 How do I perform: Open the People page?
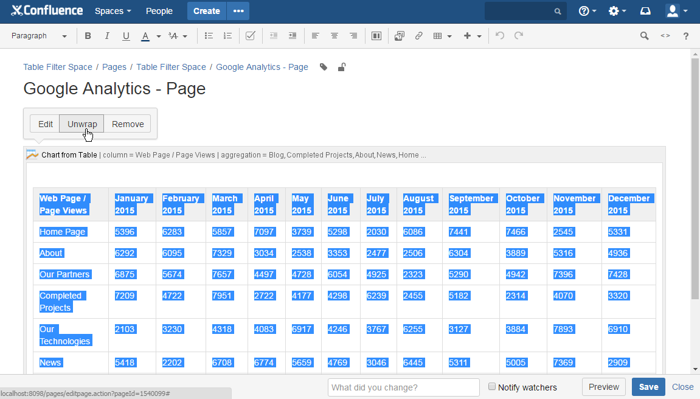click(x=159, y=11)
